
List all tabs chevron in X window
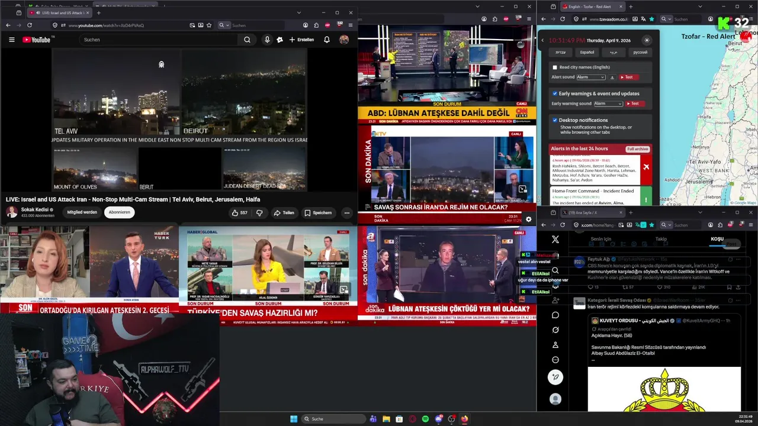click(699, 212)
